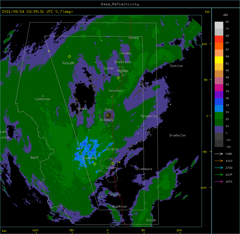Click the Sundre label
This screenshot has width=240, height=234.
(81, 109)
